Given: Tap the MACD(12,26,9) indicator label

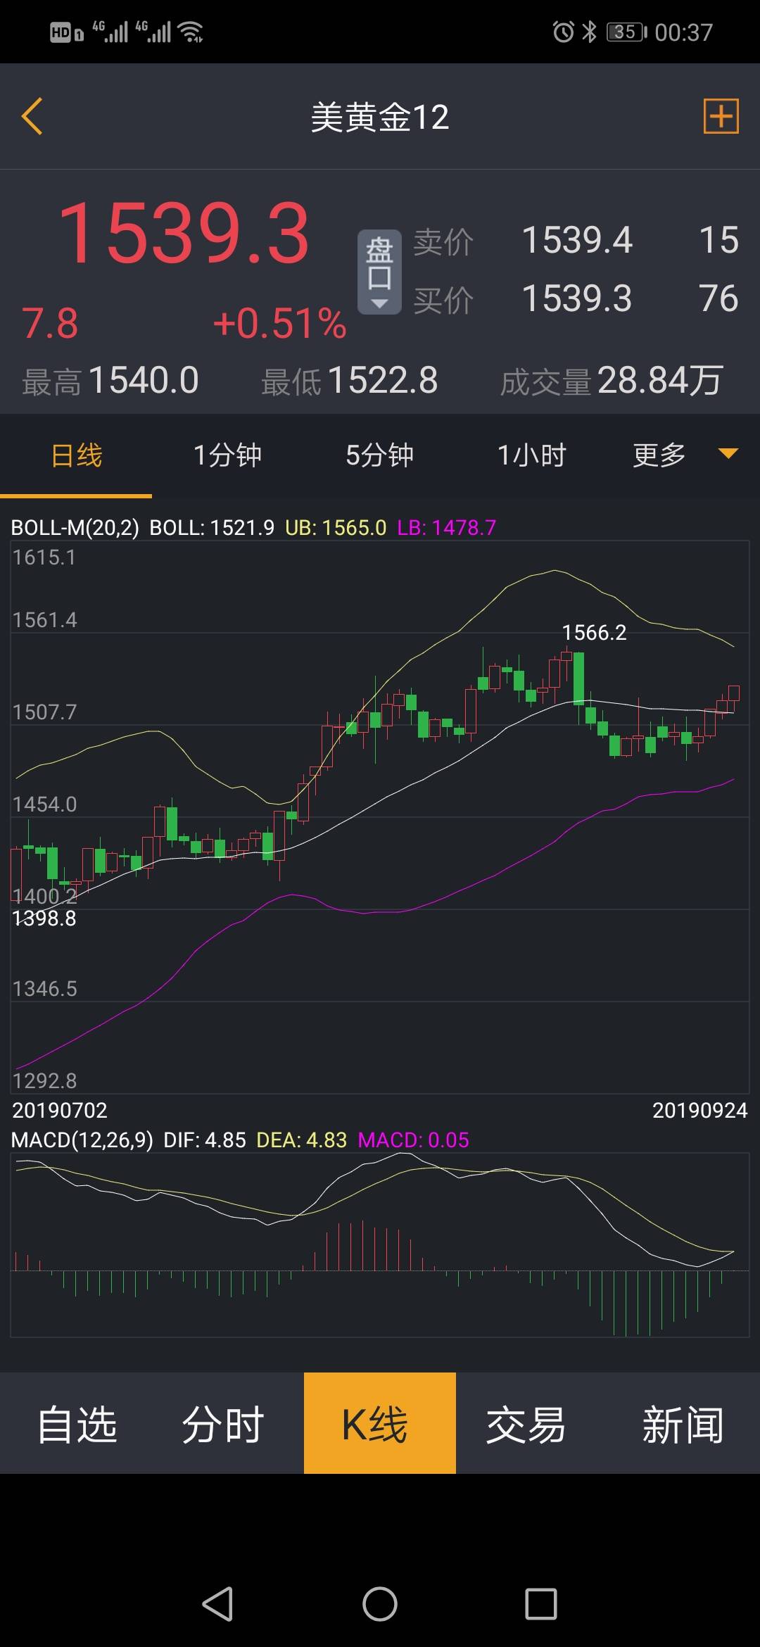Looking at the screenshot, I should coord(82,1140).
